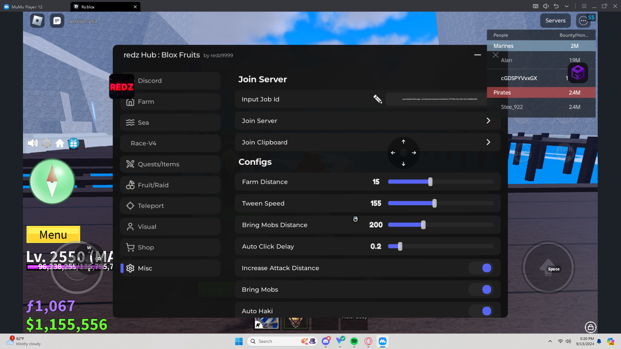Image resolution: width=621 pixels, height=349 pixels.
Task: Open the Quests/Items tab
Action: tap(170, 164)
